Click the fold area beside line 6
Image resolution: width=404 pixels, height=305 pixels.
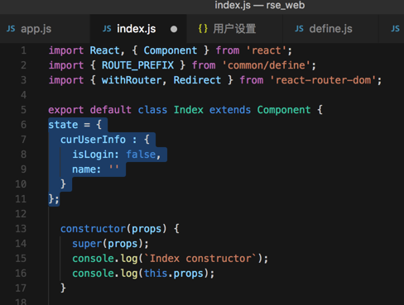pyautogui.click(x=40, y=125)
